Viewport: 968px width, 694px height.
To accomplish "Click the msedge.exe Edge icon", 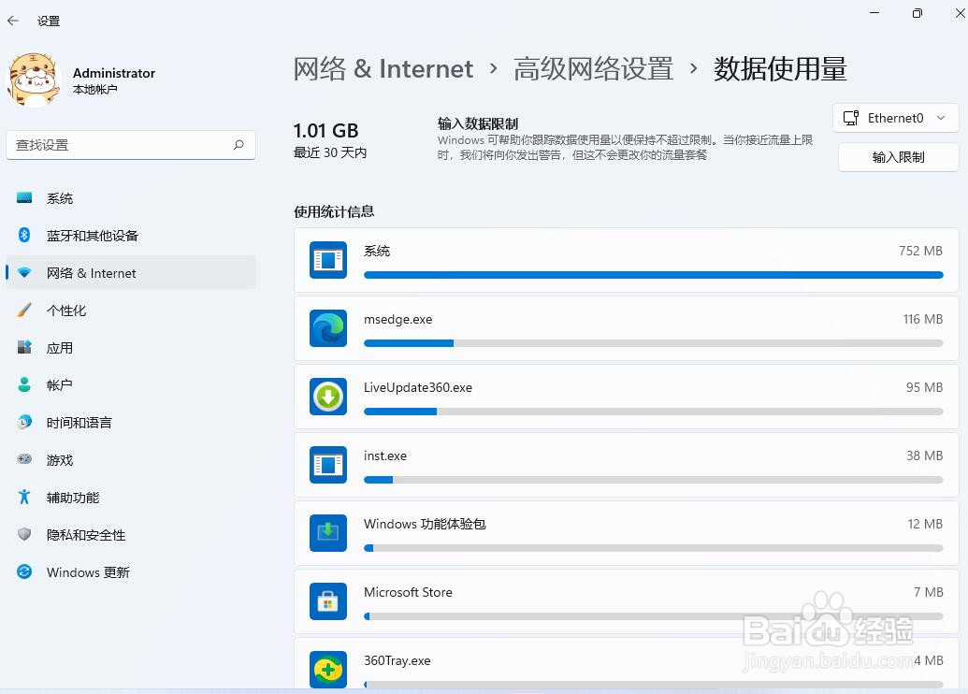I will click(328, 328).
